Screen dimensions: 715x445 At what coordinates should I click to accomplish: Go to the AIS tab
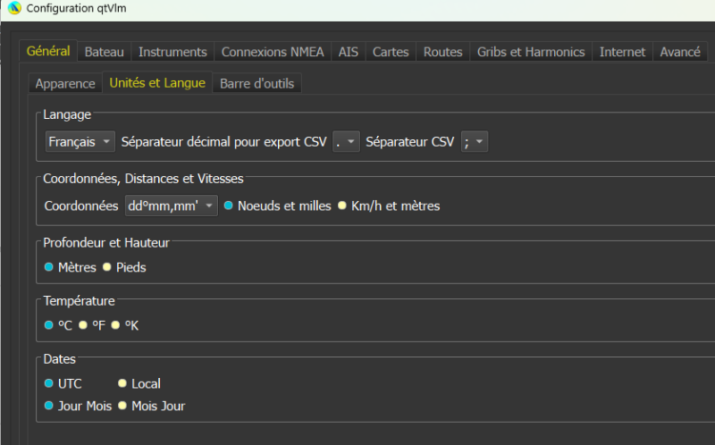pos(348,52)
